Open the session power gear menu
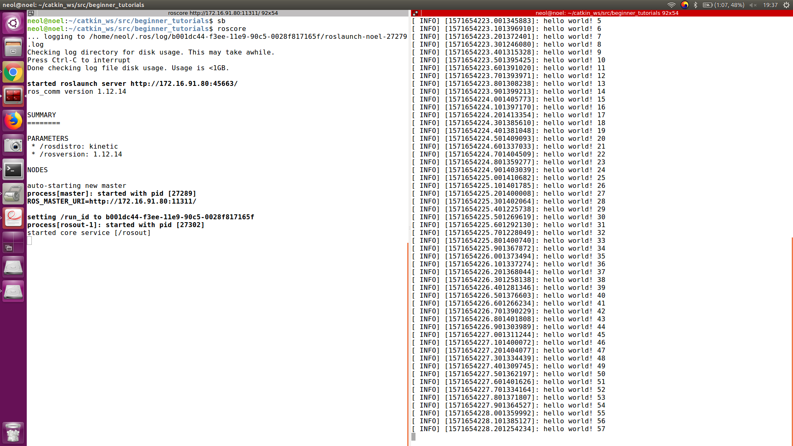 pos(786,5)
